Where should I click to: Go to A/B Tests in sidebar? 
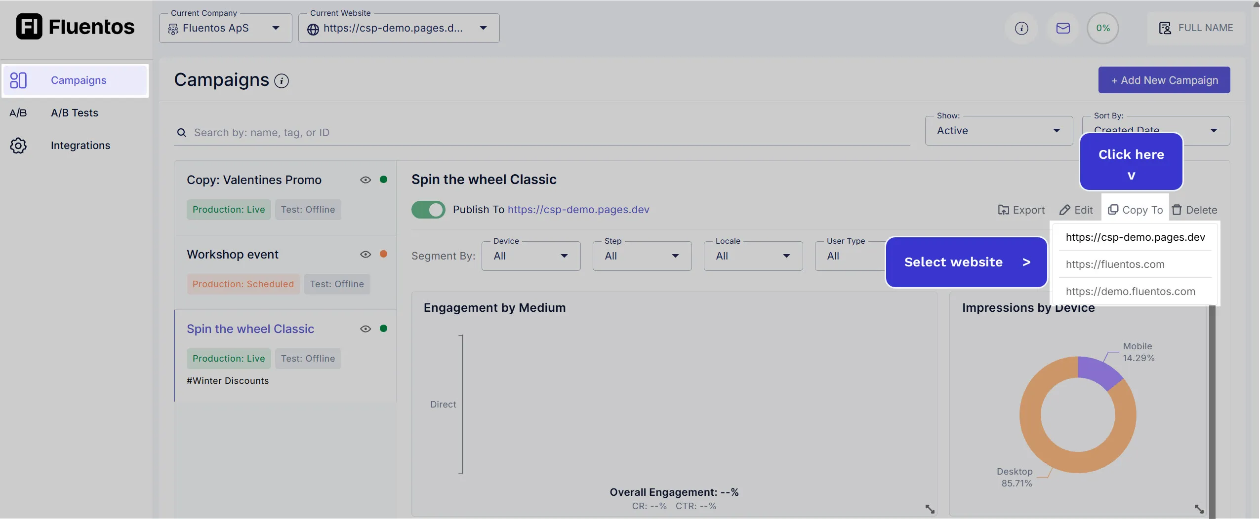point(74,113)
